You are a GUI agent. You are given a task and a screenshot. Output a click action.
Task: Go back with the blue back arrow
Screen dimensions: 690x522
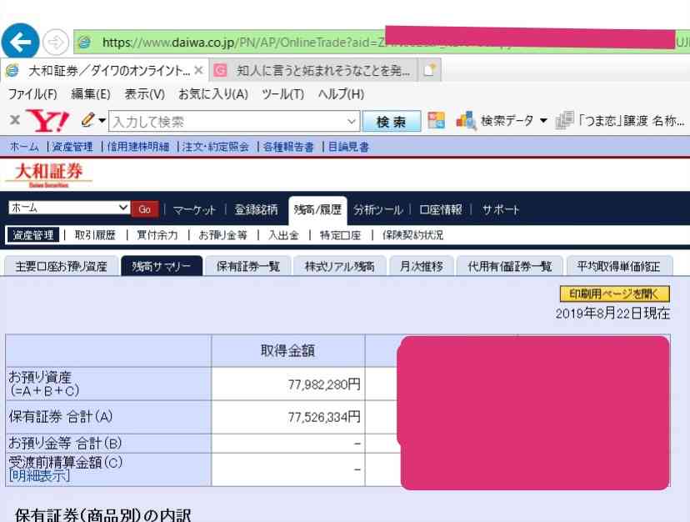click(x=20, y=42)
